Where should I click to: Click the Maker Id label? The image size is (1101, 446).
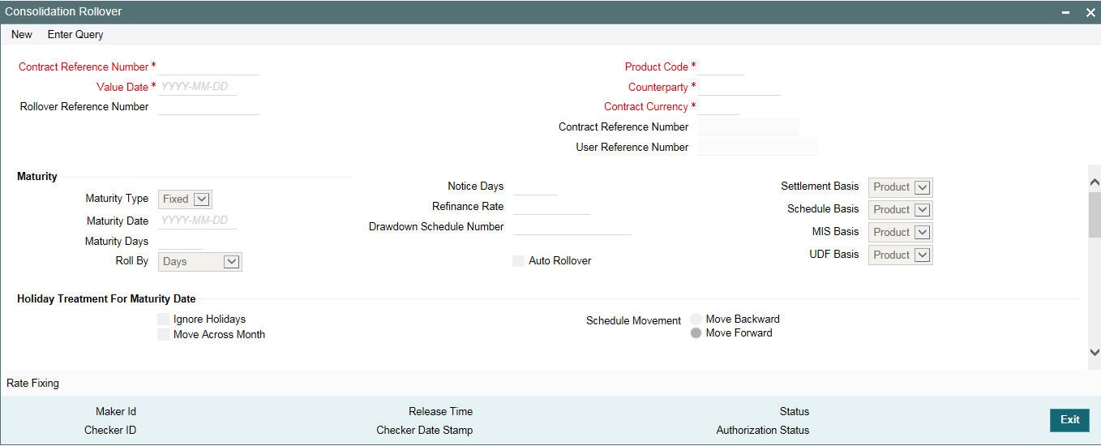(x=116, y=411)
